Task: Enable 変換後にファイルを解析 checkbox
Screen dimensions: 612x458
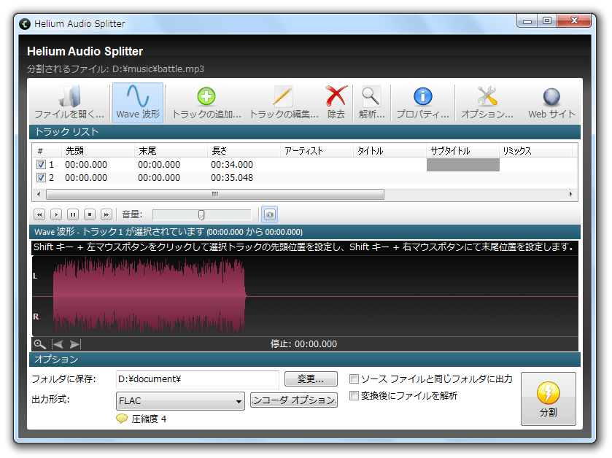Action: click(354, 395)
